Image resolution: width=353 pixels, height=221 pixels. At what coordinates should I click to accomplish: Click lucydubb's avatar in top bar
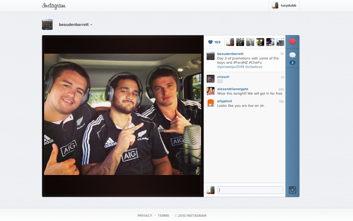tap(275, 5)
